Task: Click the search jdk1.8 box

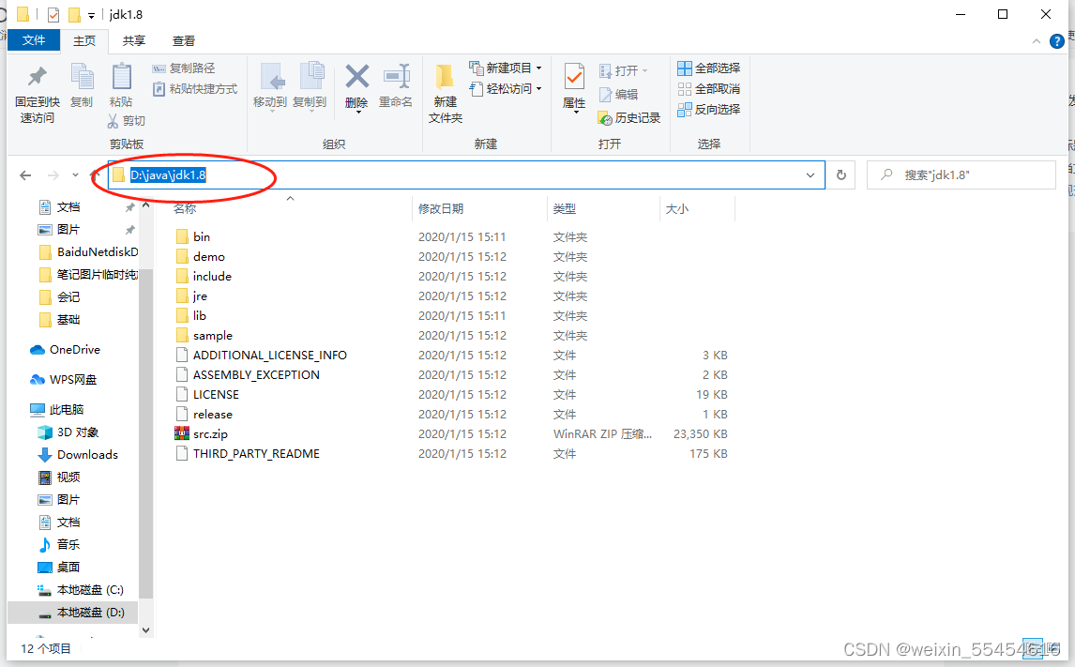Action: pyautogui.click(x=961, y=174)
